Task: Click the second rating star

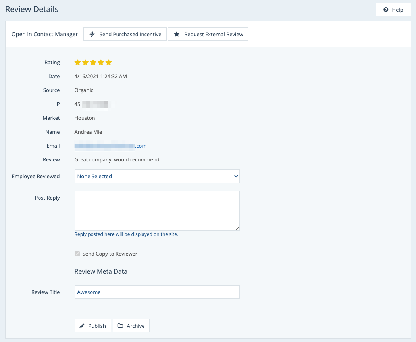Action: (85, 63)
